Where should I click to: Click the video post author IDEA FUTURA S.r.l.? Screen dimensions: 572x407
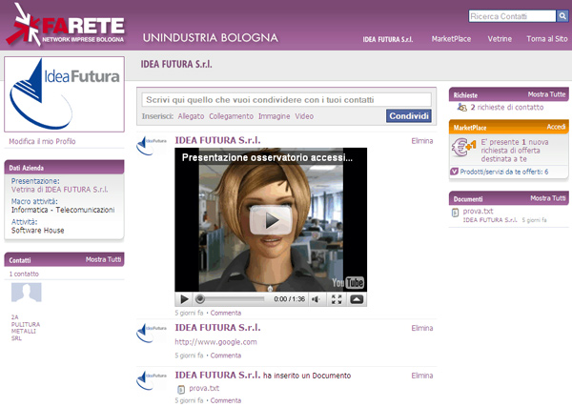(217, 140)
